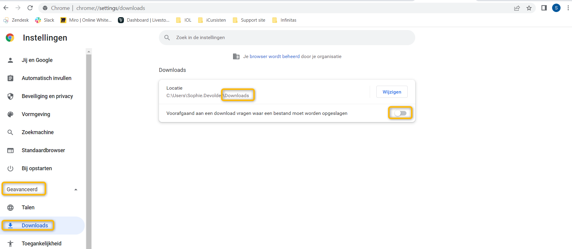Open Chrome three-dot menu
This screenshot has width=572, height=249.
pyautogui.click(x=568, y=8)
